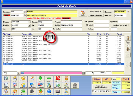Click the Alldata question-mark icon
The height and width of the screenshot is (96, 133).
tap(49, 85)
